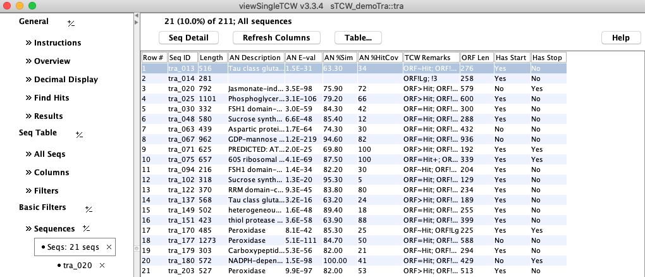Open Find Hits in the sidebar
Image resolution: width=645 pixels, height=277 pixels.
pos(51,98)
